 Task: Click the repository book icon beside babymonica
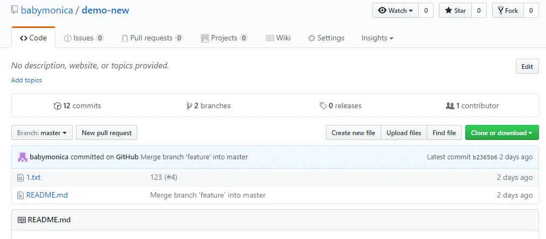15,10
